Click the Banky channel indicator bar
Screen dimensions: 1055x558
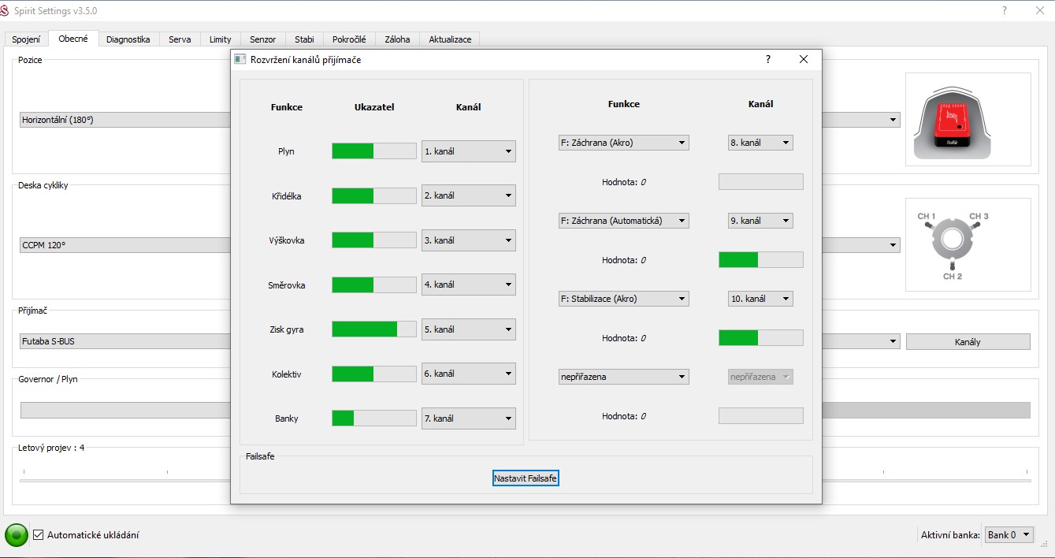(x=373, y=418)
